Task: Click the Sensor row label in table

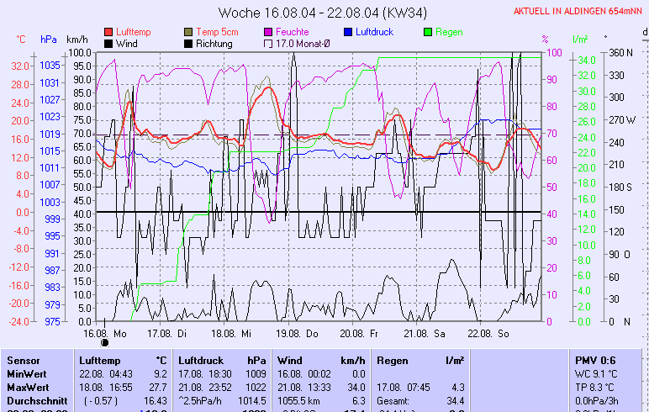Action: click(23, 359)
